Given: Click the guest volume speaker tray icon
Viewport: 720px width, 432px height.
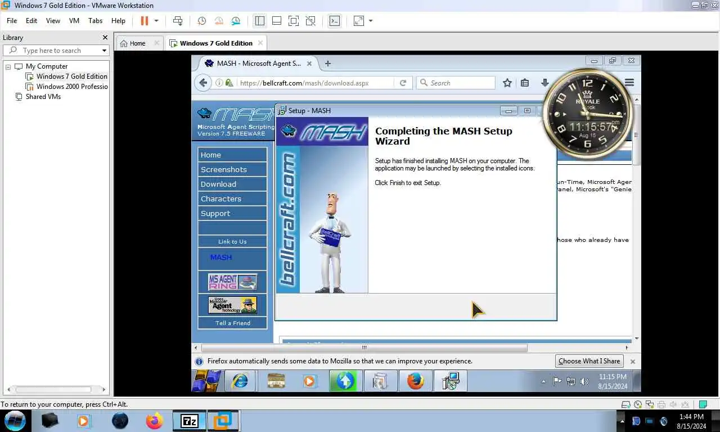Looking at the screenshot, I should point(584,381).
